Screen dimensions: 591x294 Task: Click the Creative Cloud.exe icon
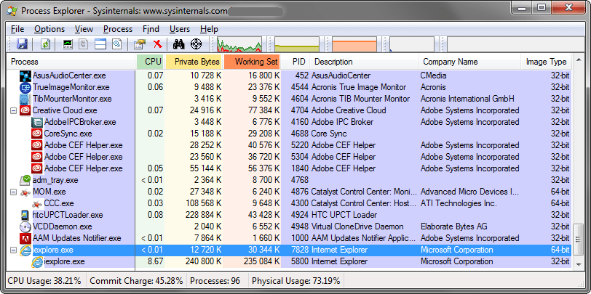[25, 110]
